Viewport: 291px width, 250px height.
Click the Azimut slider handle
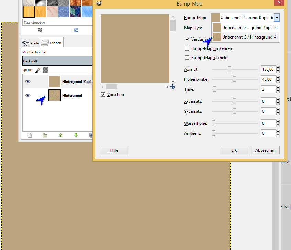tap(230, 69)
